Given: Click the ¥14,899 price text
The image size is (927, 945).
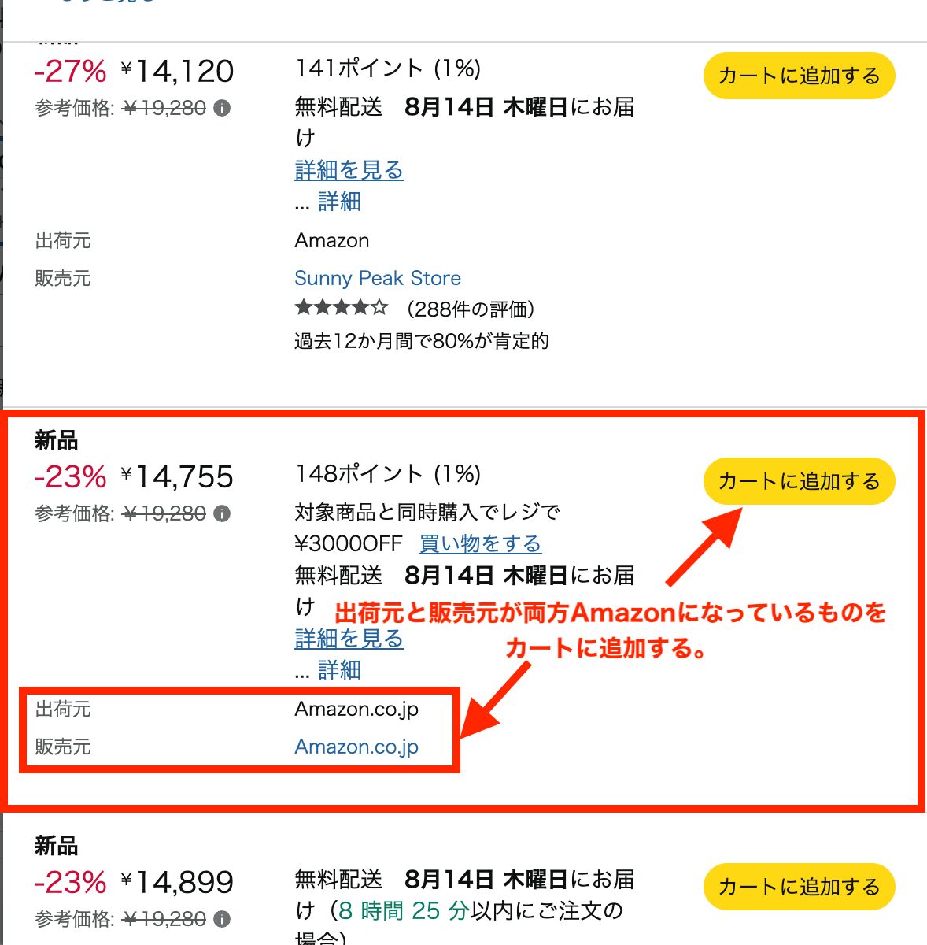Looking at the screenshot, I should 177,883.
